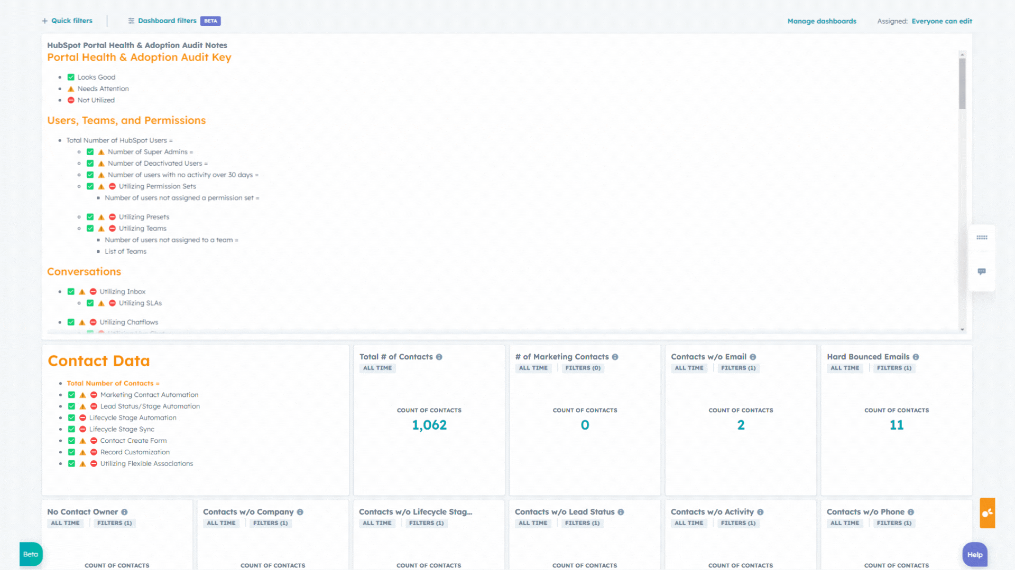Click warning icon beside Record Customization
This screenshot has height=570, width=1015.
(x=82, y=453)
